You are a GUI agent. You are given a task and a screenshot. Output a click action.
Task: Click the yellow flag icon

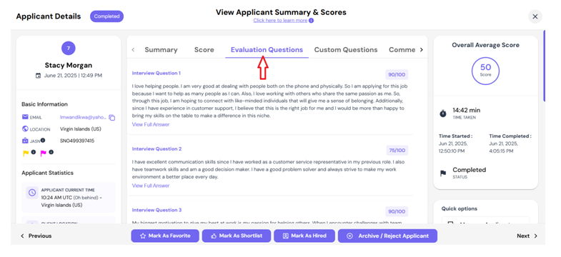[26, 153]
